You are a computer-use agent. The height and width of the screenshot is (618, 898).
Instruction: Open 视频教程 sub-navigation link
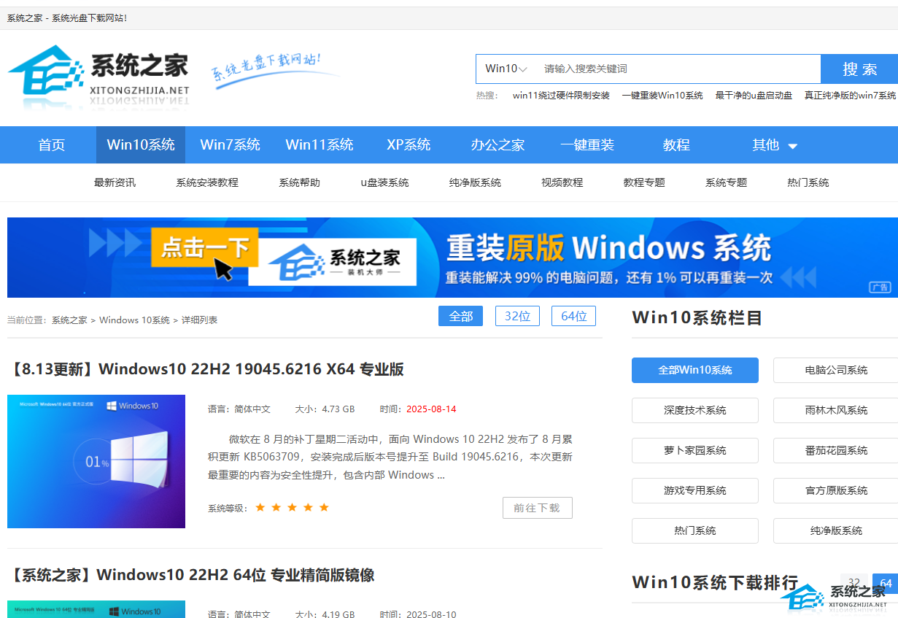pyautogui.click(x=562, y=182)
